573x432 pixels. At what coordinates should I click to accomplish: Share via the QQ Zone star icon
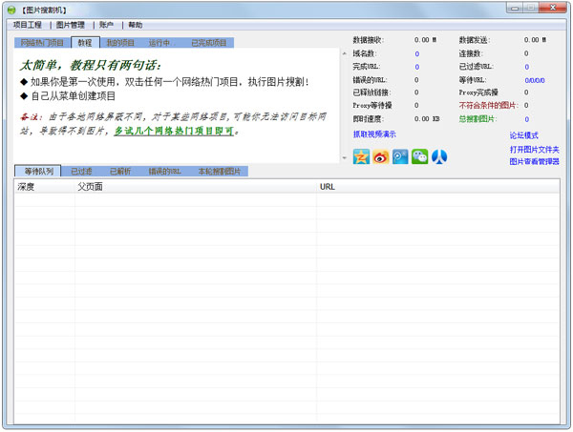coord(361,156)
